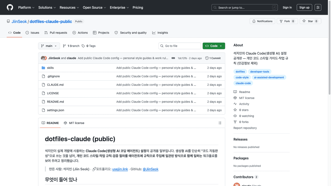Open the usejiin.link portfolio link
This screenshot has width=331, height=186.
[120, 169]
